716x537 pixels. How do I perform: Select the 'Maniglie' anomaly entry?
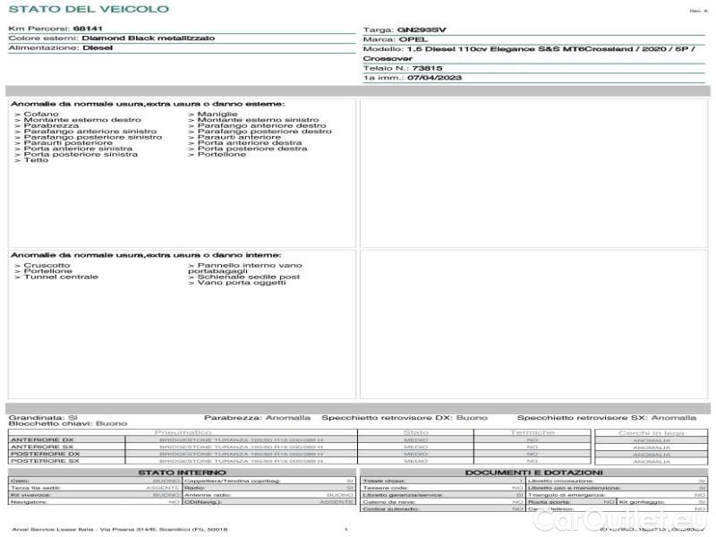coord(217,115)
